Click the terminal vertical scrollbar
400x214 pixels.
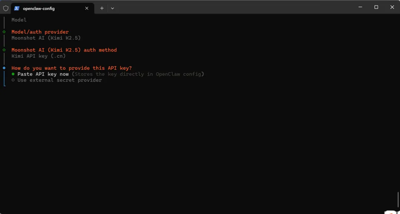tap(398, 200)
